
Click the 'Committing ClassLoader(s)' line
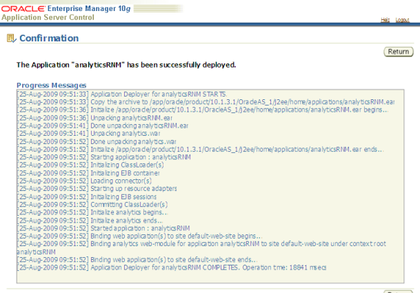(92, 204)
